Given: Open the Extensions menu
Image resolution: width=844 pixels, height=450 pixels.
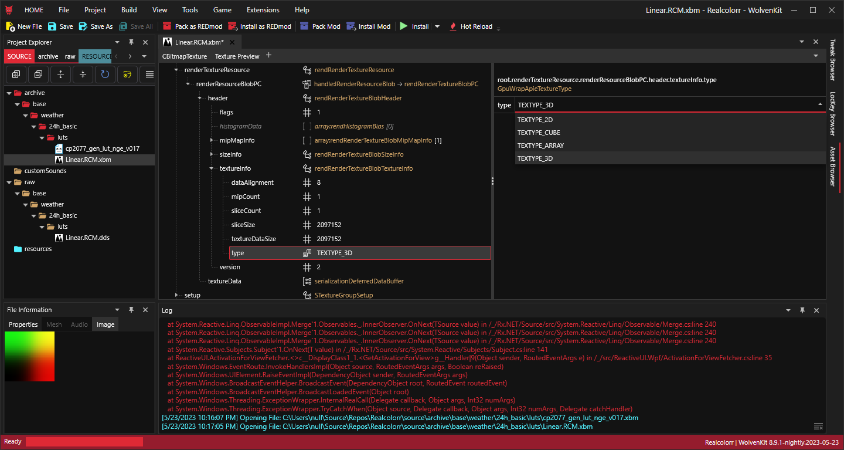Looking at the screenshot, I should 263,10.
